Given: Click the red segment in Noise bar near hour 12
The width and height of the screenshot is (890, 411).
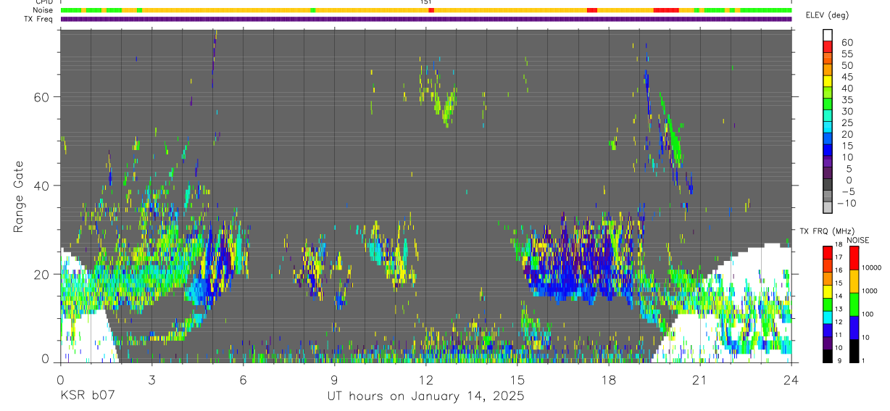Looking at the screenshot, I should (431, 10).
